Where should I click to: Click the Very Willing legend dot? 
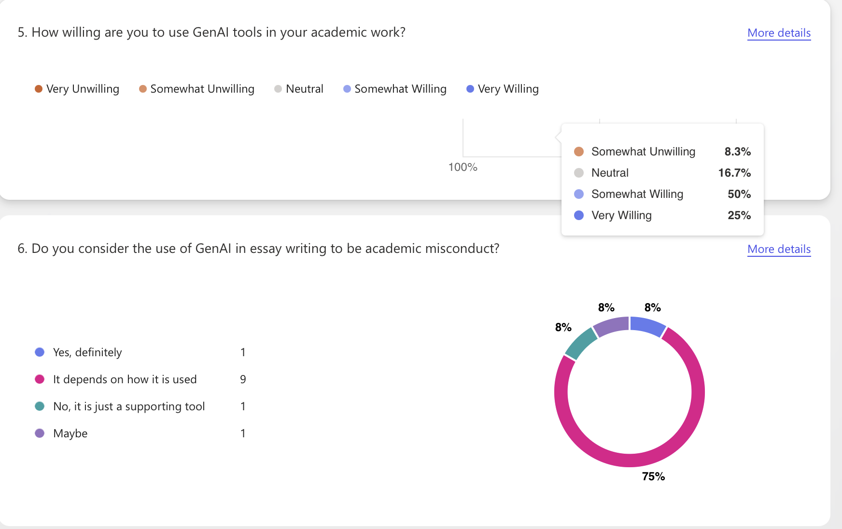(x=470, y=89)
